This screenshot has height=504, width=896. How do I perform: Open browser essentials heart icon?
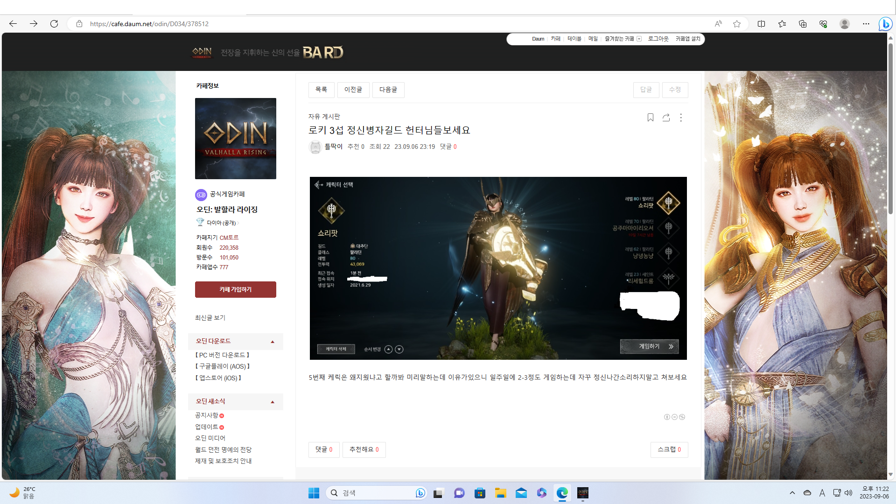coord(823,24)
